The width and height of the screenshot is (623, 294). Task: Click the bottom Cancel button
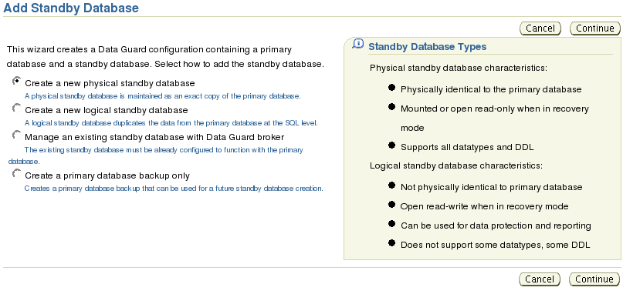click(x=539, y=279)
